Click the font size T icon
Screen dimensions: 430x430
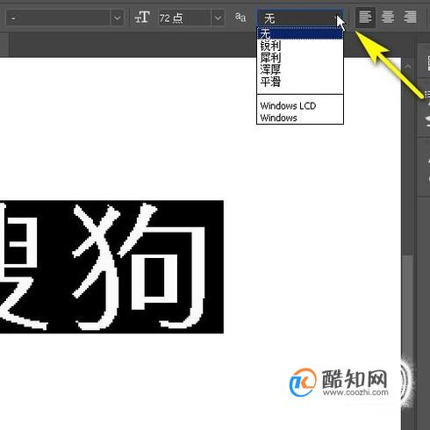tap(142, 18)
